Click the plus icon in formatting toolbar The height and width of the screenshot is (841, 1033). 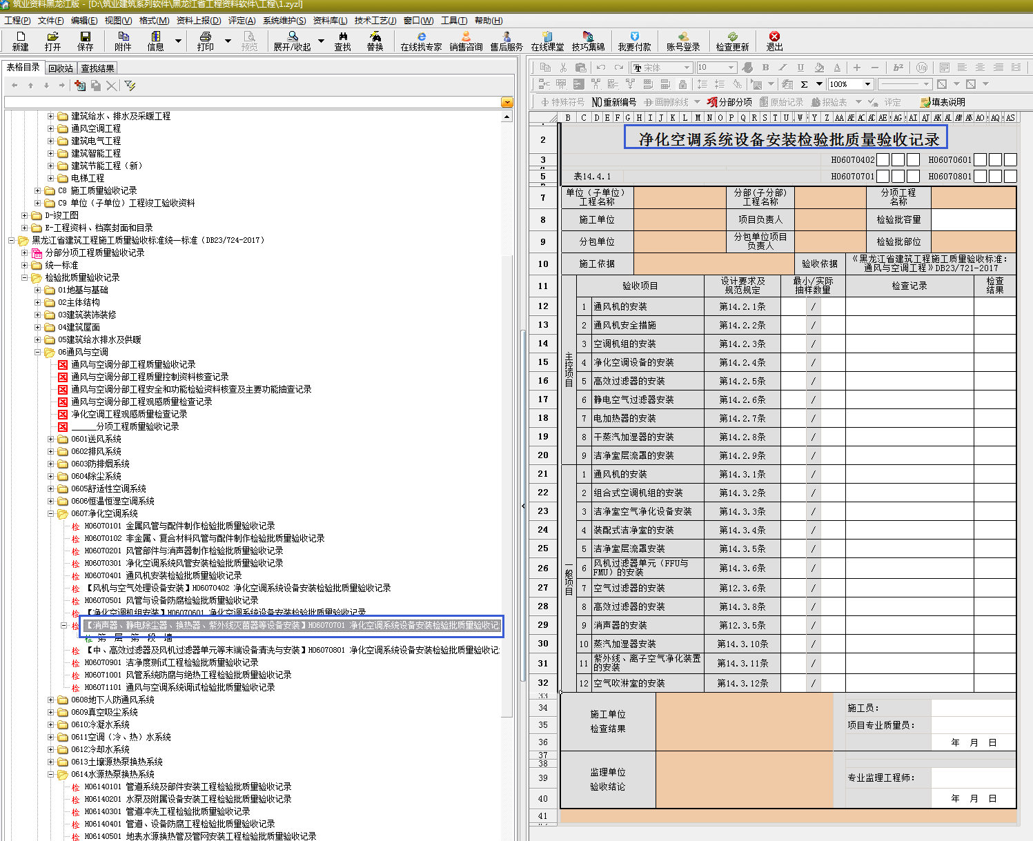click(857, 67)
